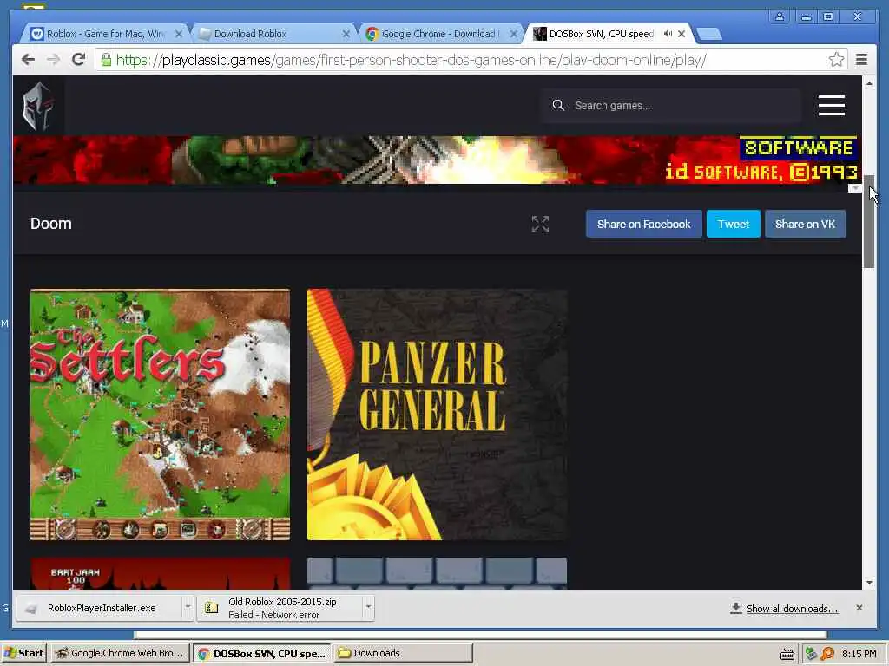
Task: Bookmark this page with the star icon
Action: [836, 60]
